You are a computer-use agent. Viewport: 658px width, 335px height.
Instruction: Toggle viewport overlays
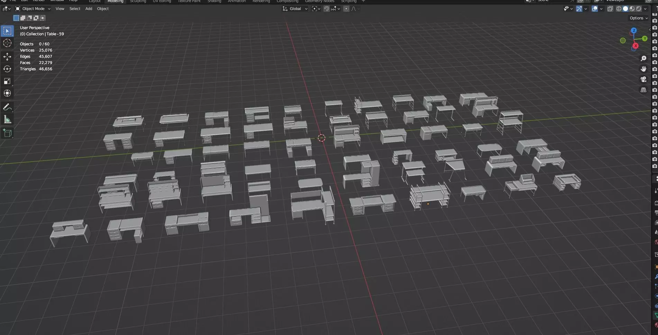point(595,9)
